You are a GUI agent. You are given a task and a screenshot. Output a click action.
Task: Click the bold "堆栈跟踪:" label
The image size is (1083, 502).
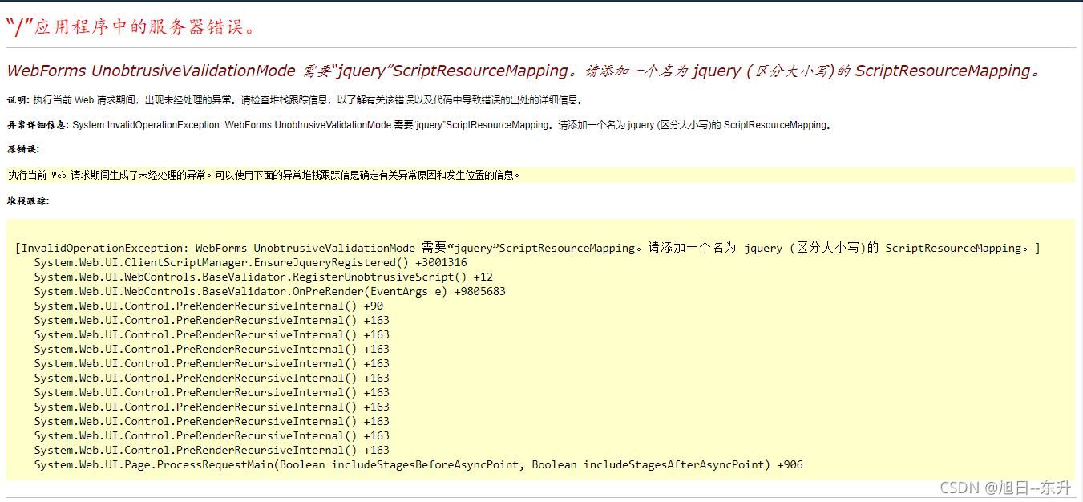pyautogui.click(x=28, y=201)
